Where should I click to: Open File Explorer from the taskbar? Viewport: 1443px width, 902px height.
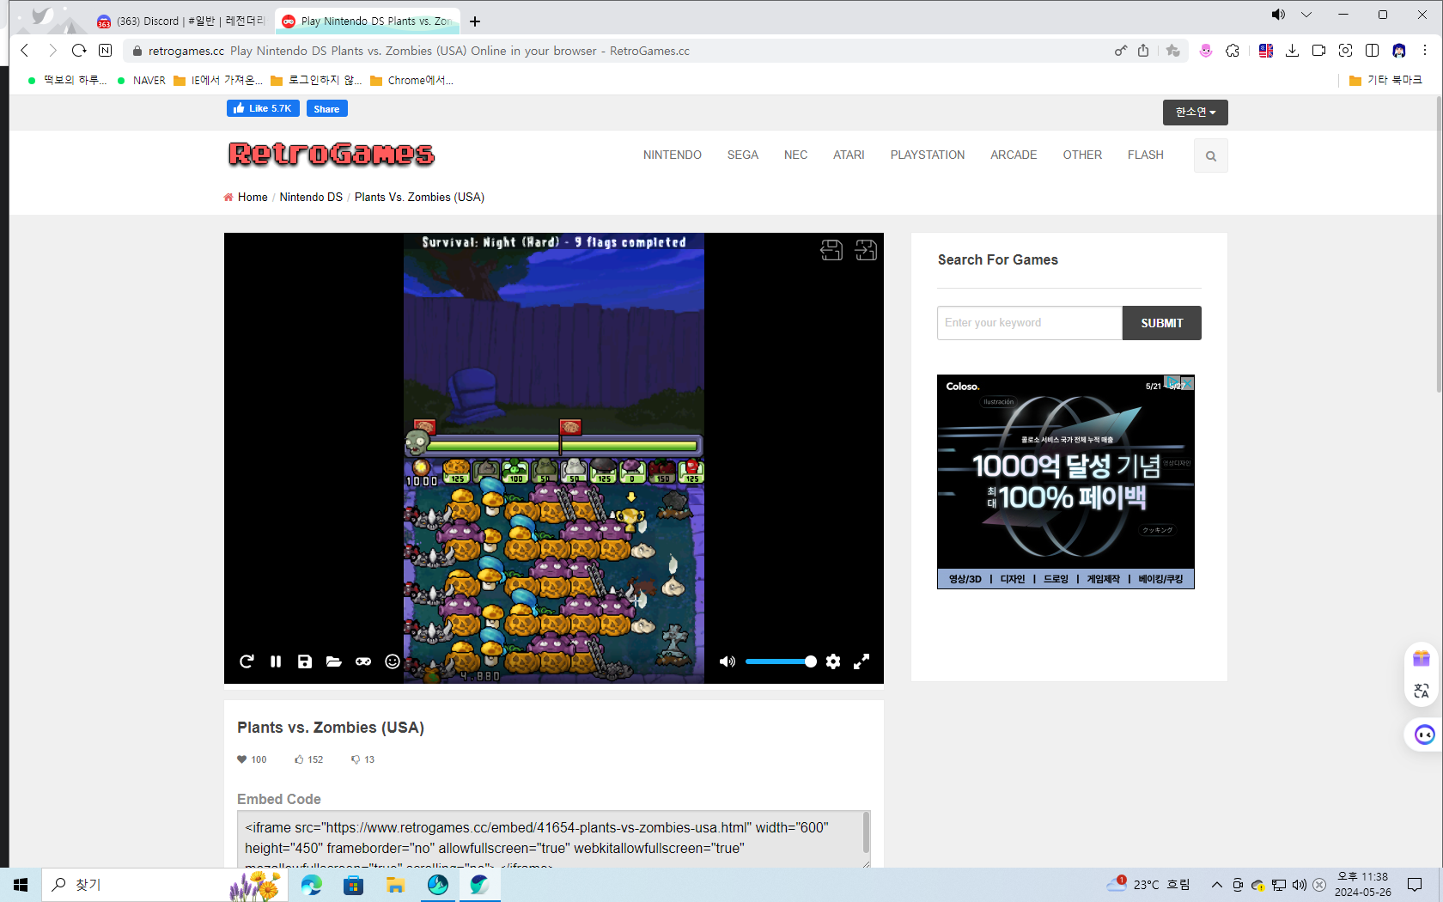click(395, 885)
